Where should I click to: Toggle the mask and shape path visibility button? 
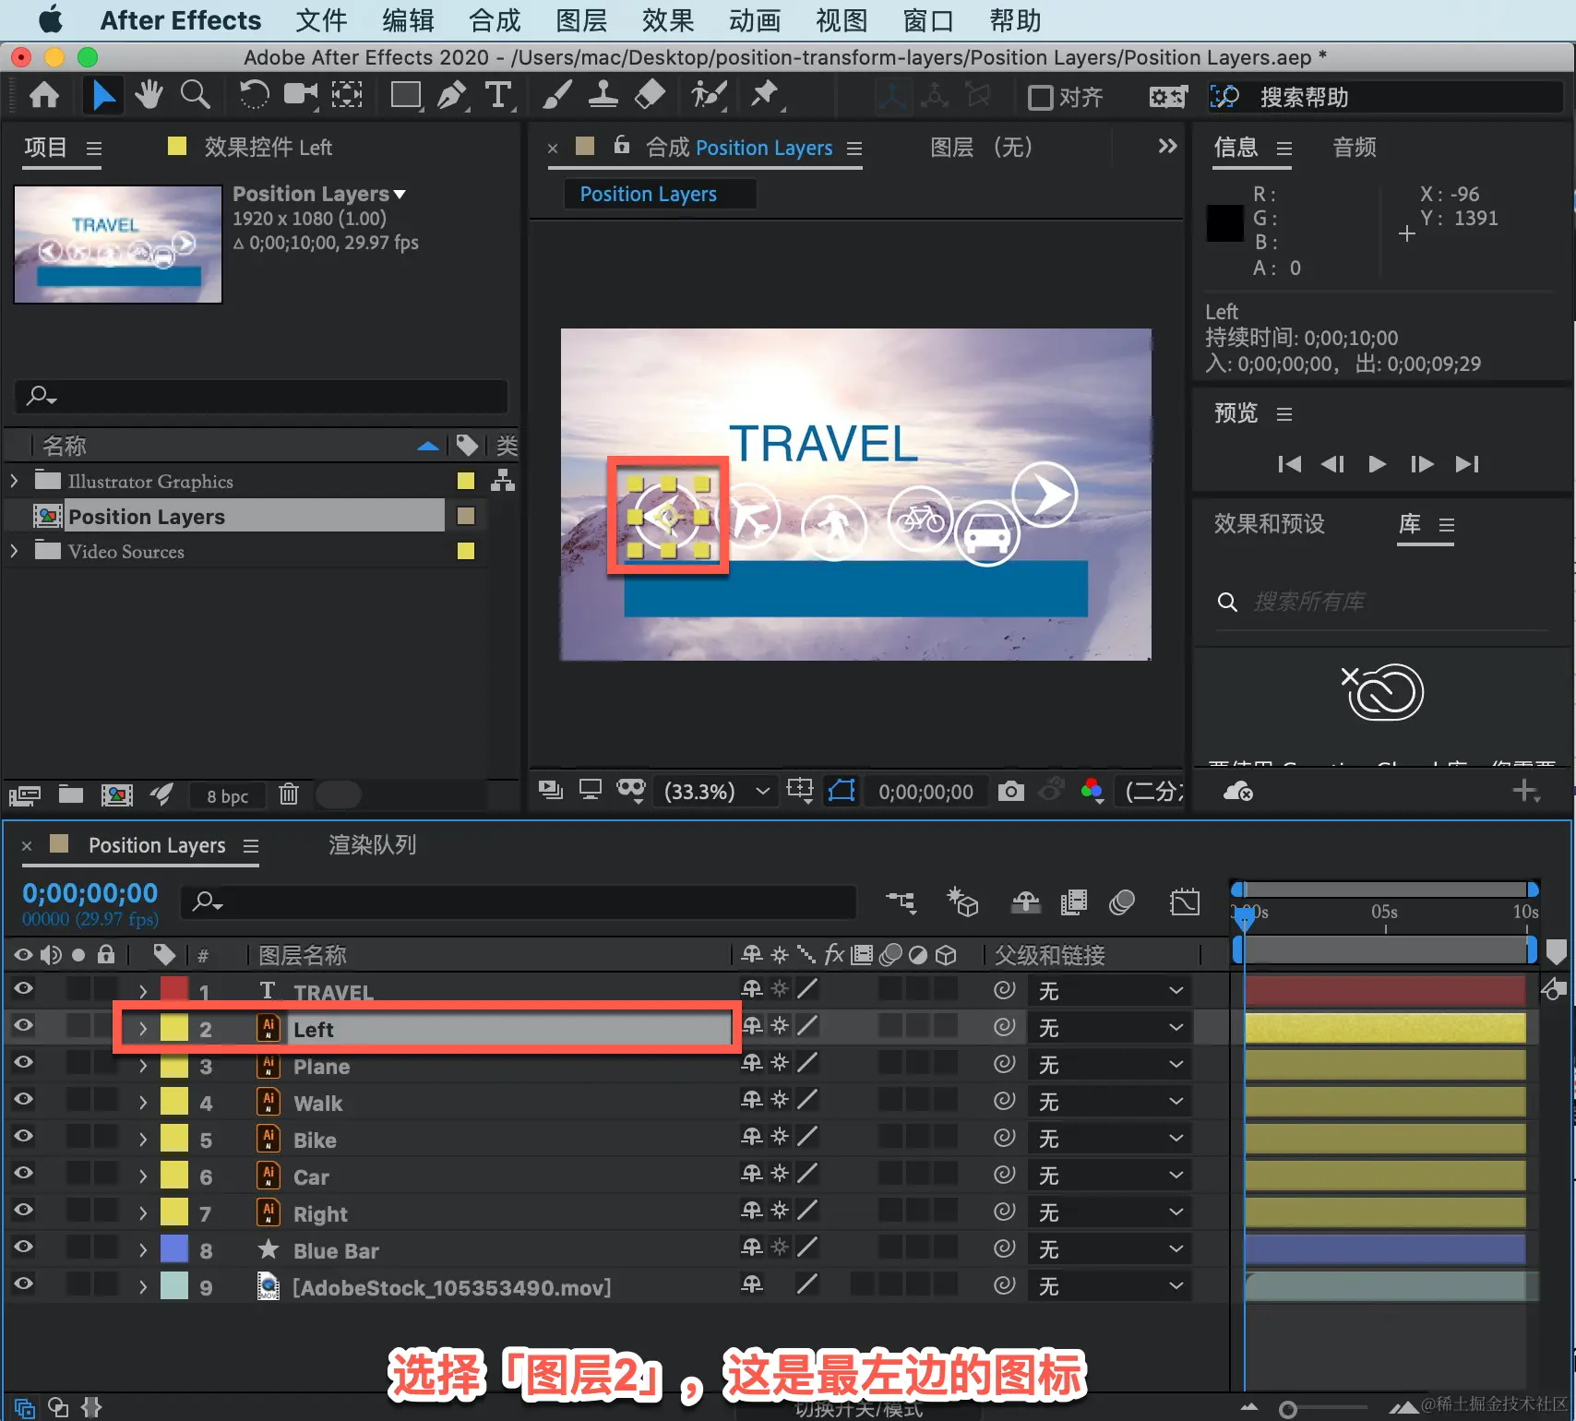pyautogui.click(x=842, y=791)
